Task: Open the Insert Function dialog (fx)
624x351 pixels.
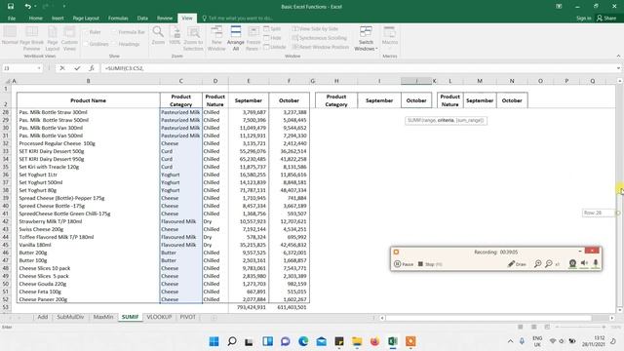Action: tap(92, 68)
